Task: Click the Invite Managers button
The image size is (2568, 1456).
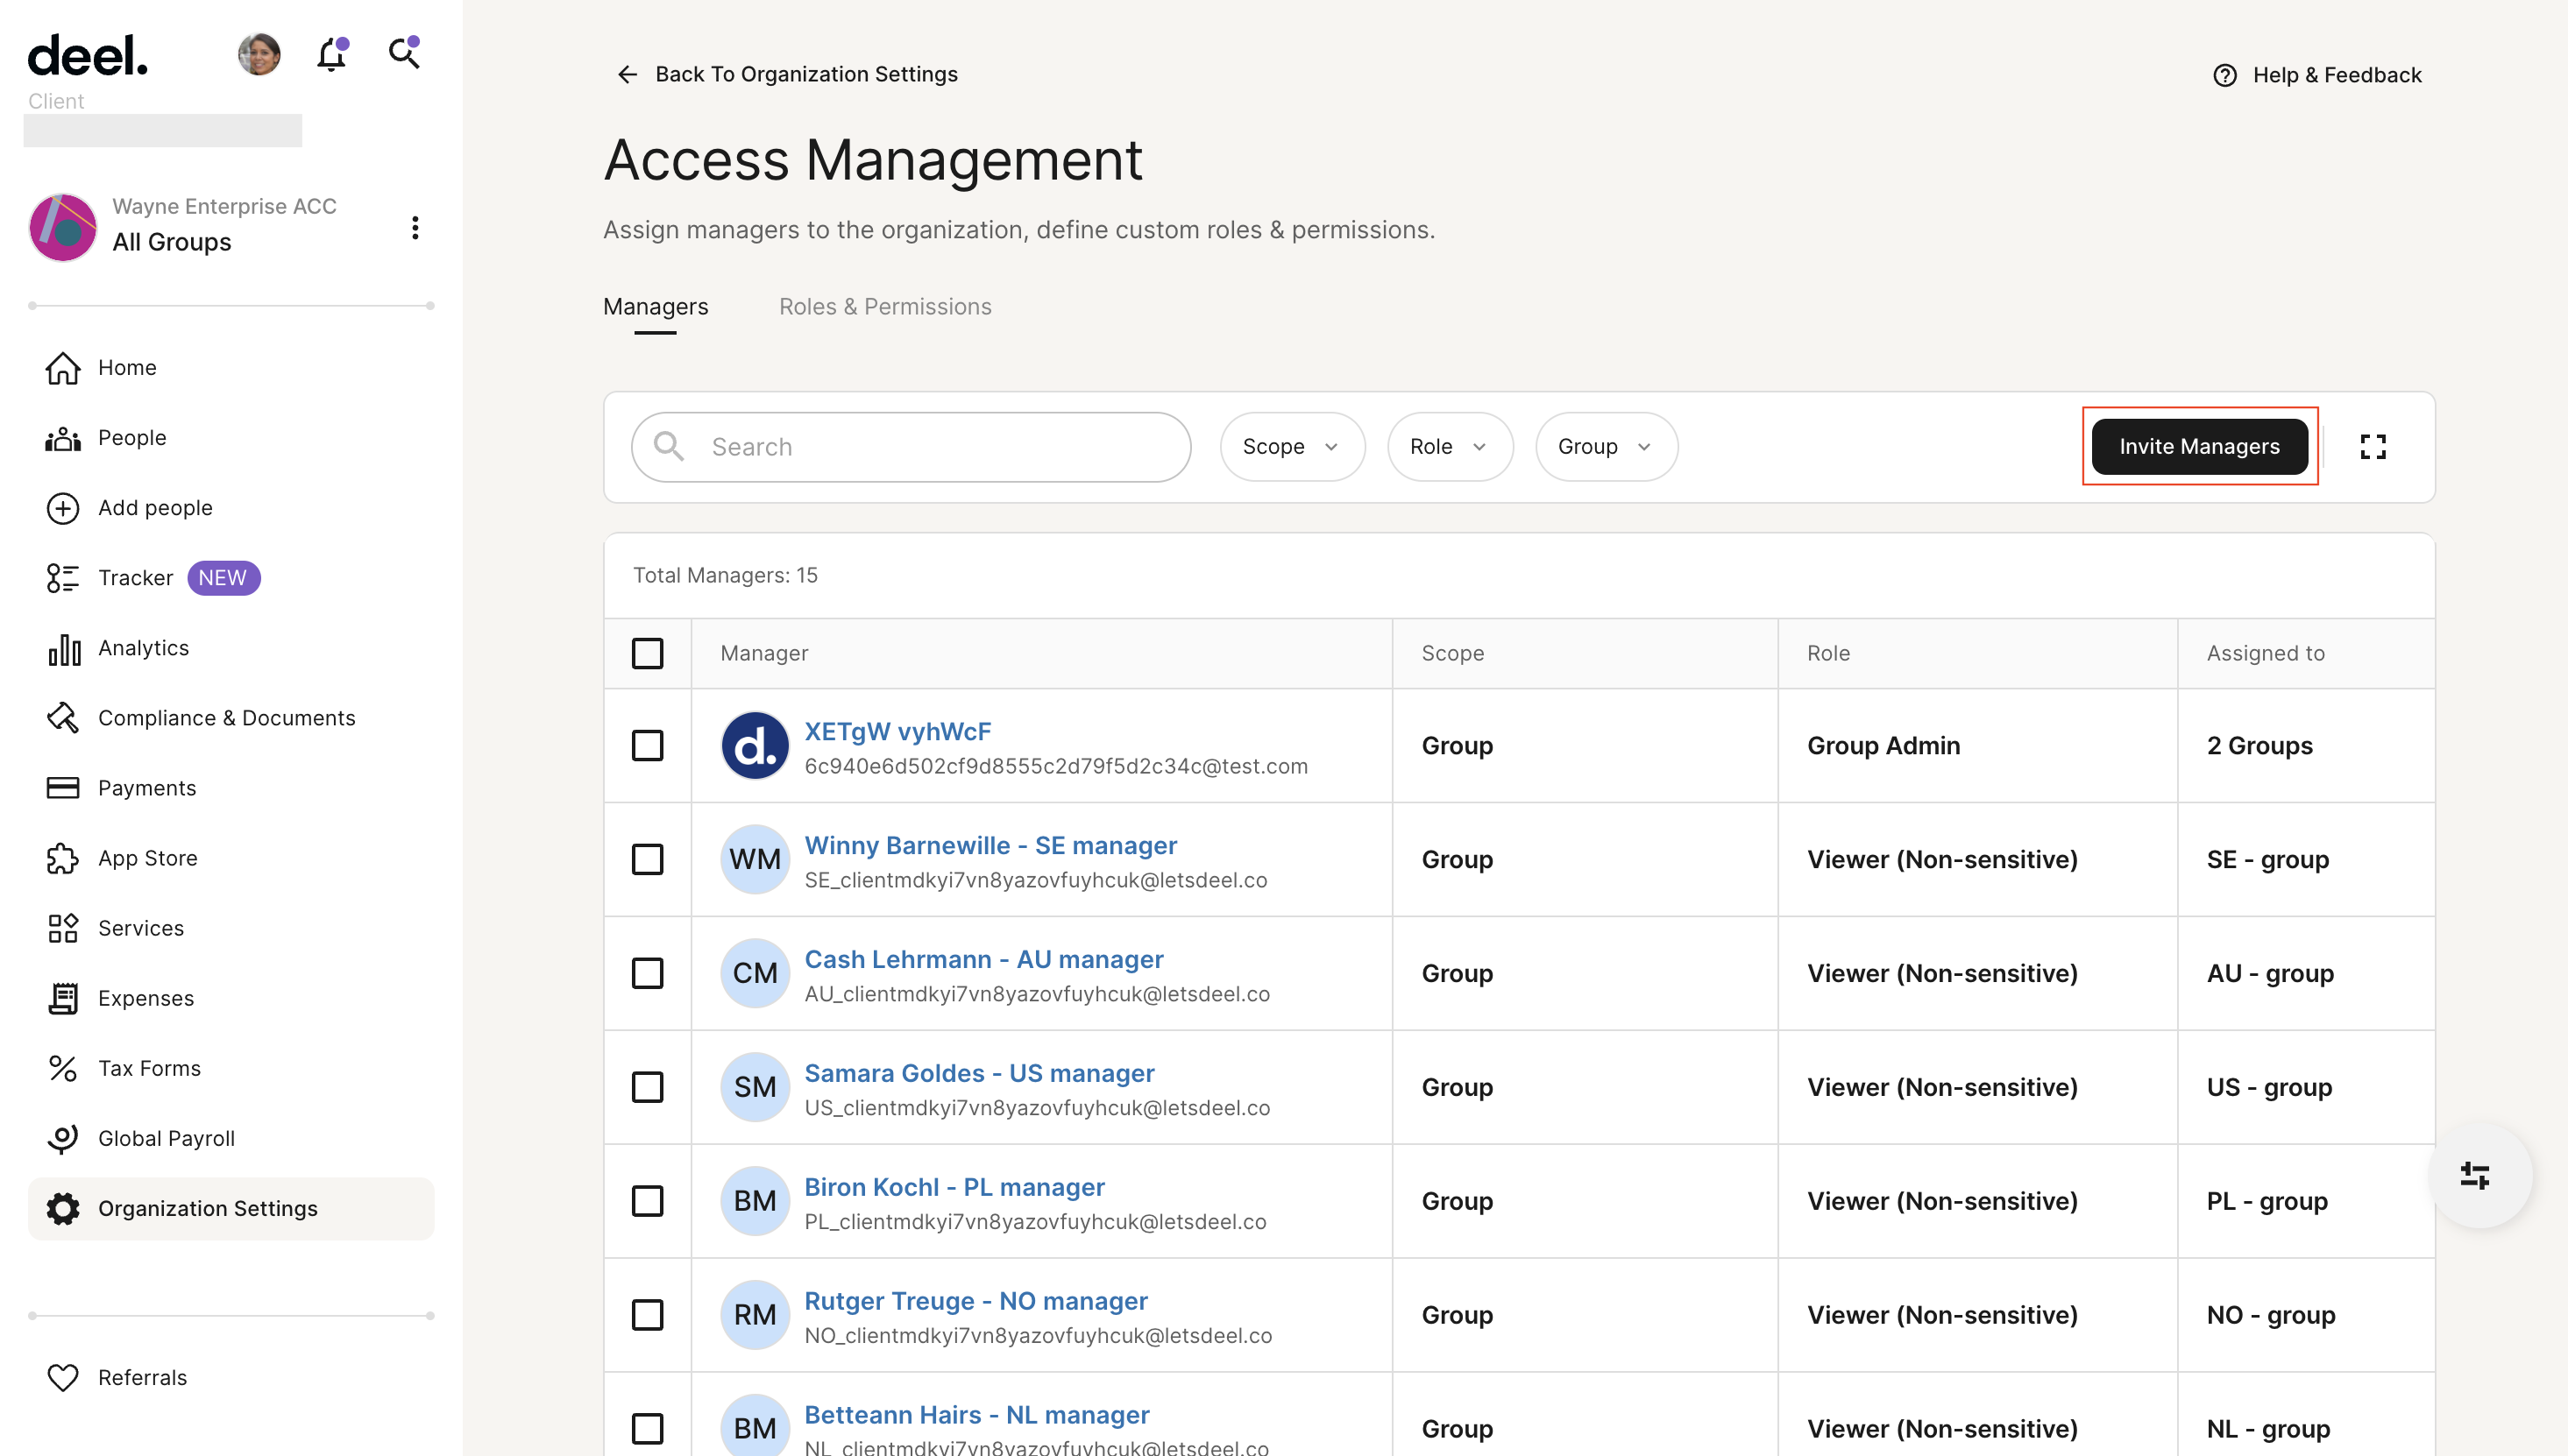Action: (x=2200, y=447)
